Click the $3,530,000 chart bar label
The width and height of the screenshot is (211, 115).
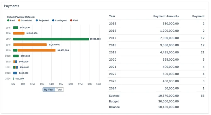(x=54, y=45)
